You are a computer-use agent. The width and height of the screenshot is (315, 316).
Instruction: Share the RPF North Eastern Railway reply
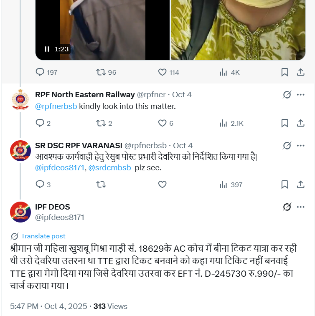300,123
